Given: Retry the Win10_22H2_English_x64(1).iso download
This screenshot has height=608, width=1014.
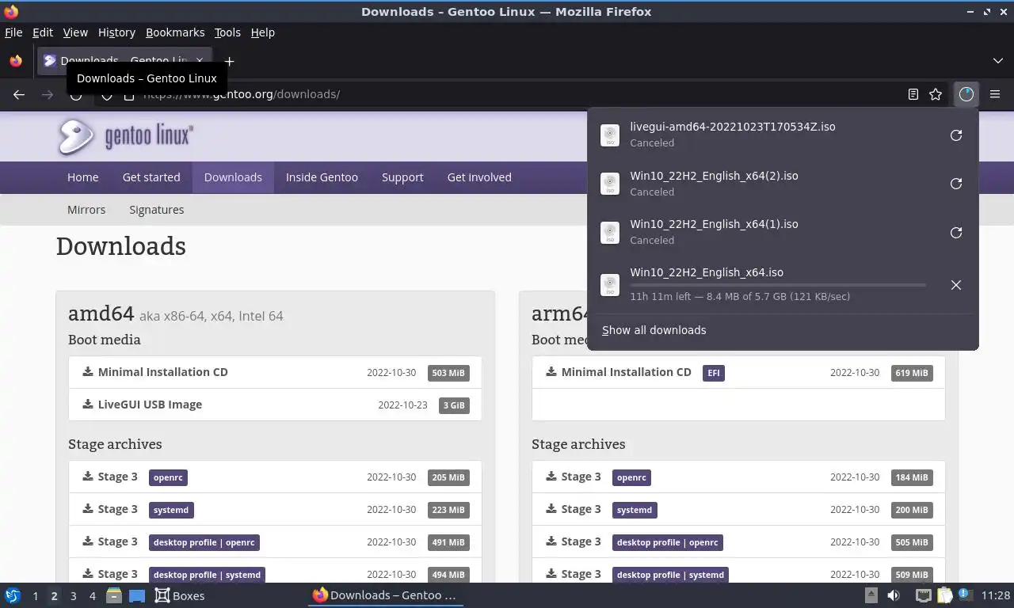Looking at the screenshot, I should coord(956,233).
